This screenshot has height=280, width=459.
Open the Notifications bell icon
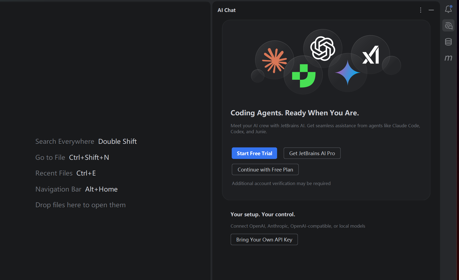coord(448,9)
